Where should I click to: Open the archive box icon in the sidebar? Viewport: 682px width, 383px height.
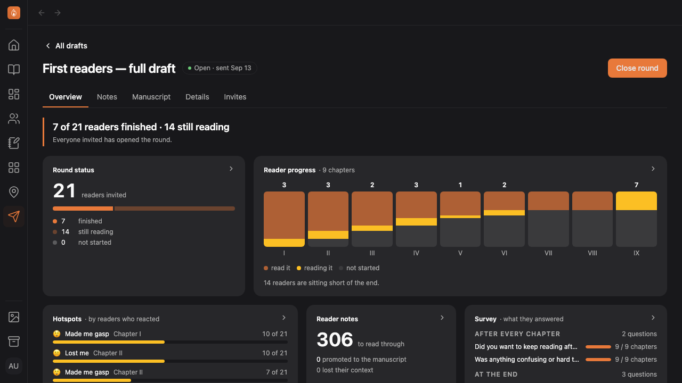(14, 341)
